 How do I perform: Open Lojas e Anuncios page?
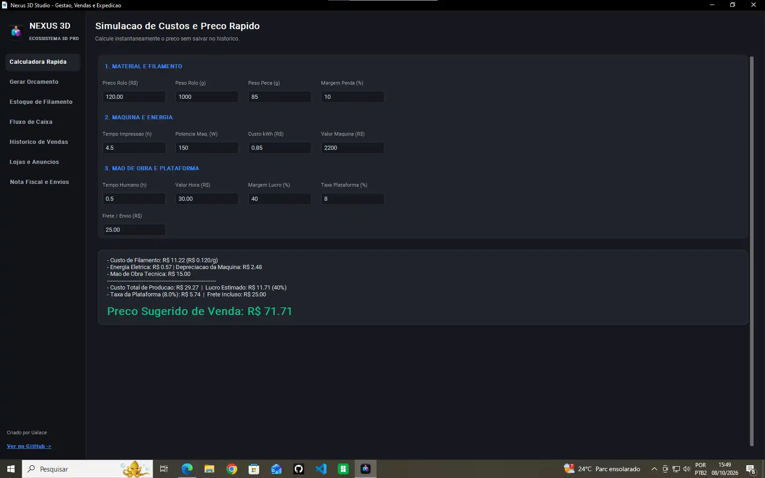(43, 162)
